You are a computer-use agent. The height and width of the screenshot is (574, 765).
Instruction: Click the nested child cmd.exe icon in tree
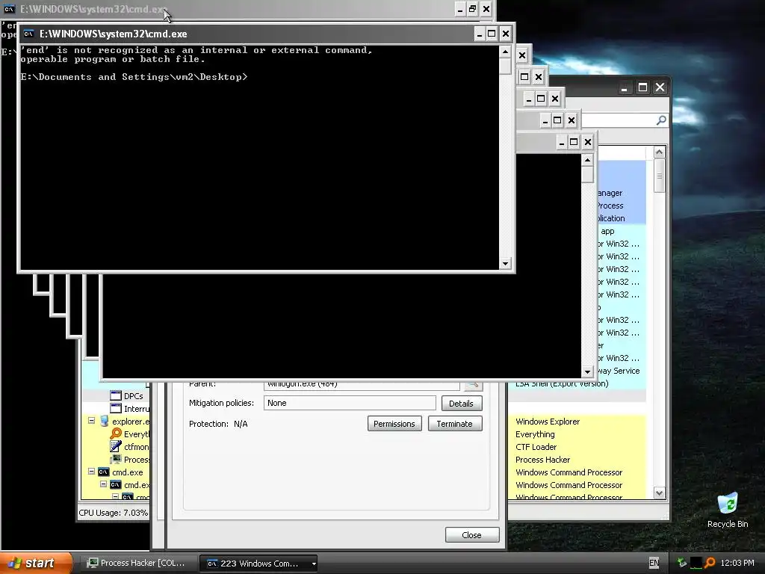coord(115,484)
